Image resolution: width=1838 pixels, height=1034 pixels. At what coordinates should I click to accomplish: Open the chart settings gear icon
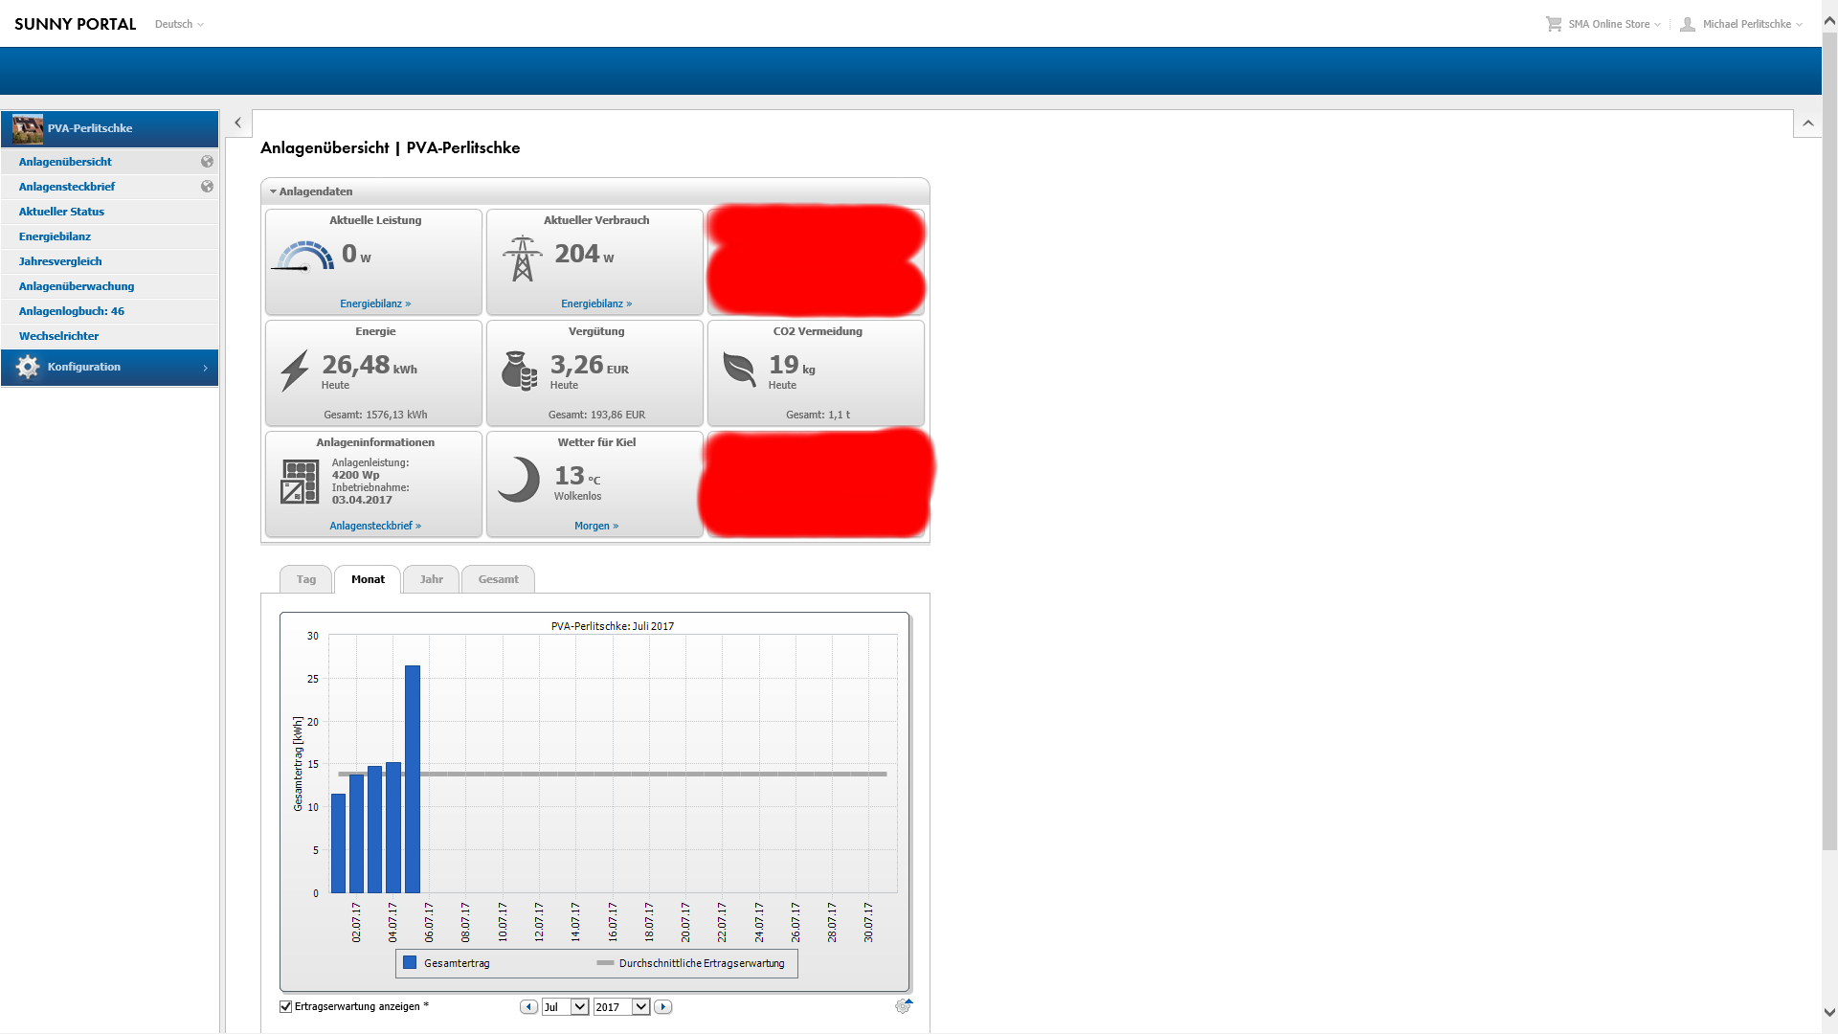coord(903,1006)
